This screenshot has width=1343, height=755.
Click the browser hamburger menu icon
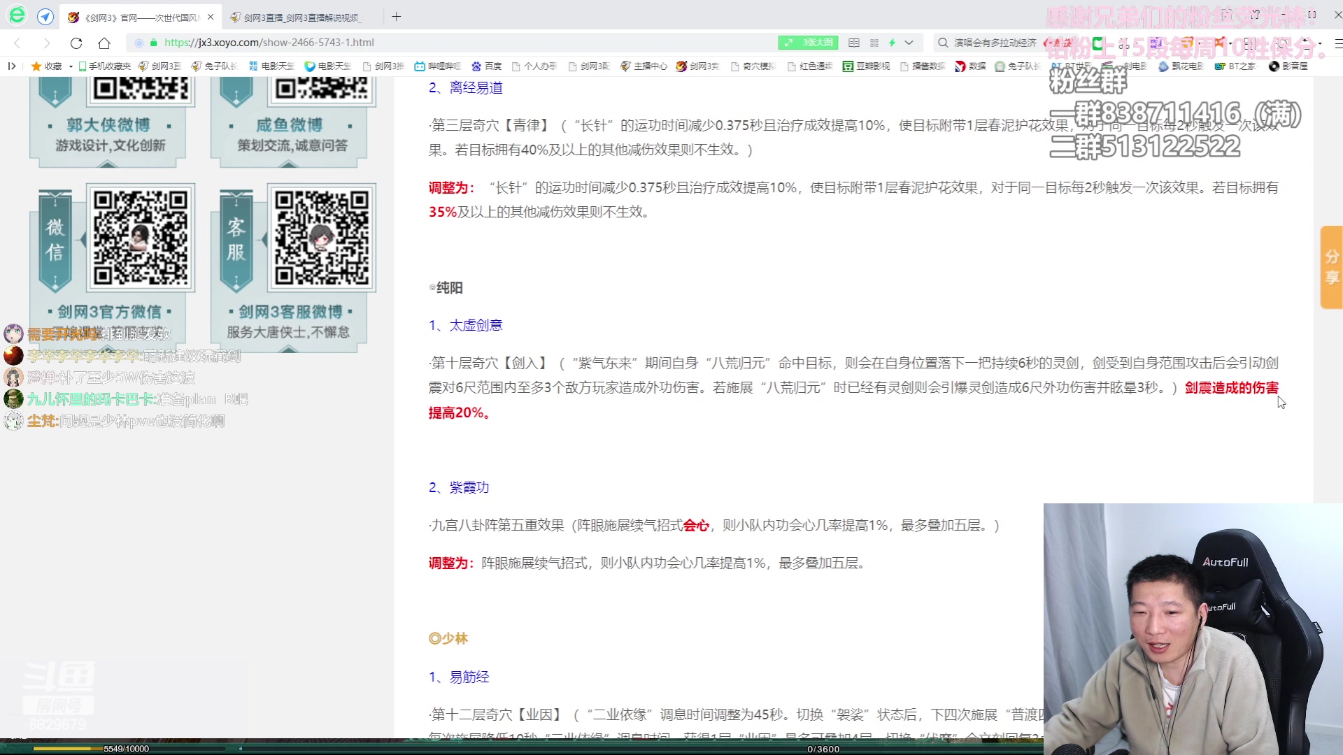[1337, 43]
